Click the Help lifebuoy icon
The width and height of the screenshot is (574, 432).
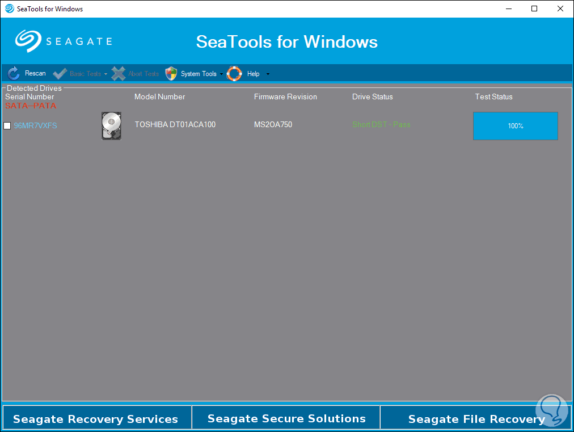click(x=234, y=74)
